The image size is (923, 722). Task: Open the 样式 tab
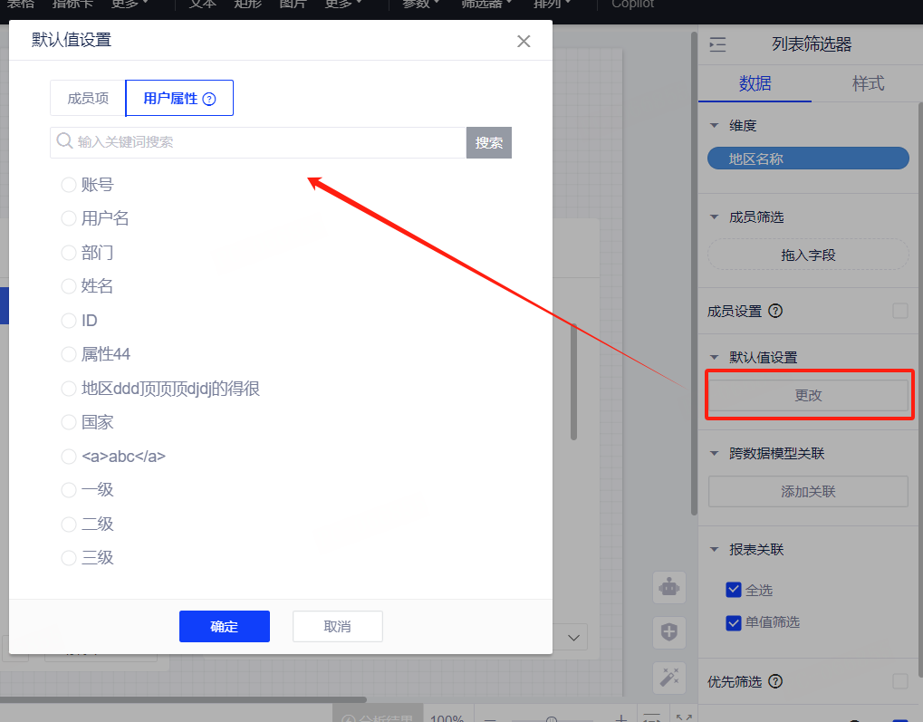coord(867,83)
